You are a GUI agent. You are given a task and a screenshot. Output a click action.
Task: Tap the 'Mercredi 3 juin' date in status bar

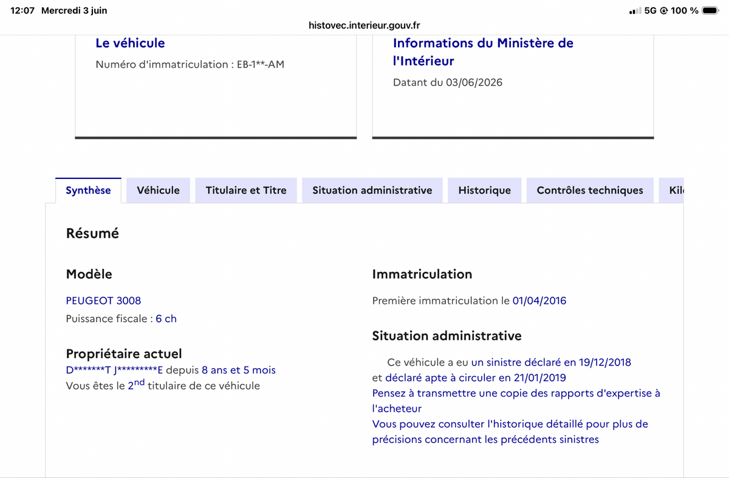click(x=74, y=11)
